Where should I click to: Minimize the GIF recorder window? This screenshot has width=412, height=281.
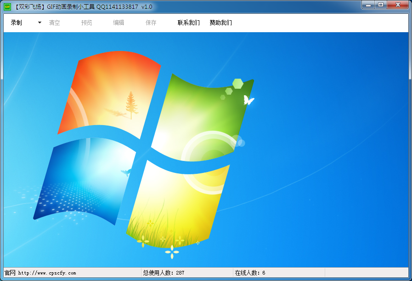pyautogui.click(x=368, y=5)
